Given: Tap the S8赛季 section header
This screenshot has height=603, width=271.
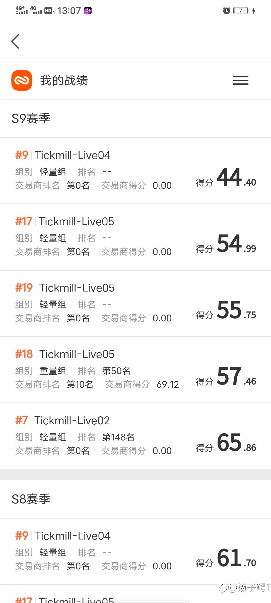Looking at the screenshot, I should [x=31, y=499].
